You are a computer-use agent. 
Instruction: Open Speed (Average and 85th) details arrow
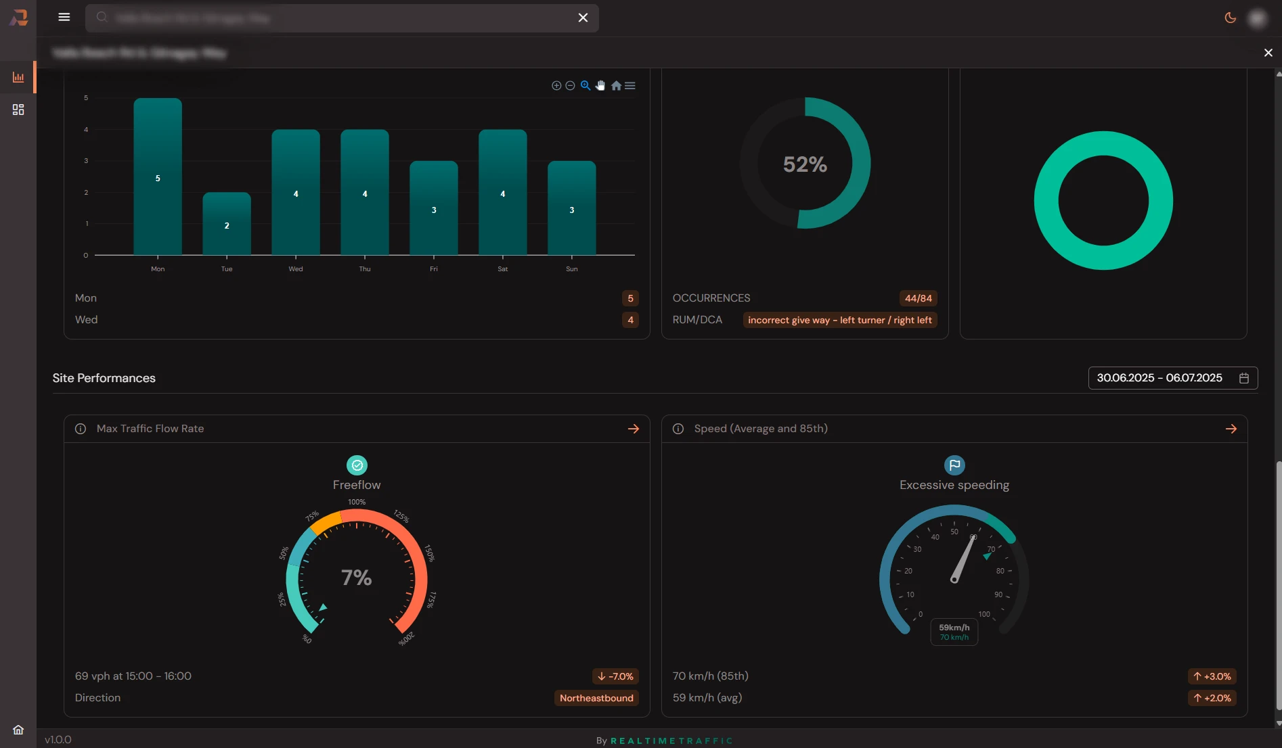tap(1231, 429)
